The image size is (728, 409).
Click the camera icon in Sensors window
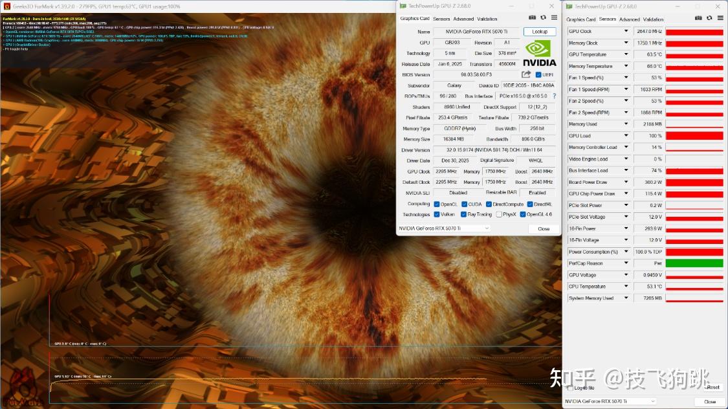(x=698, y=18)
